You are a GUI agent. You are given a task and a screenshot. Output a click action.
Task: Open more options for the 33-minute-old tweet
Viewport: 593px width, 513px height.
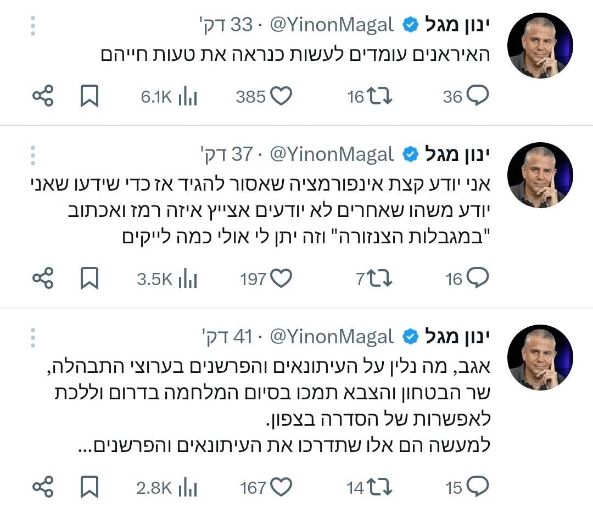tap(33, 26)
